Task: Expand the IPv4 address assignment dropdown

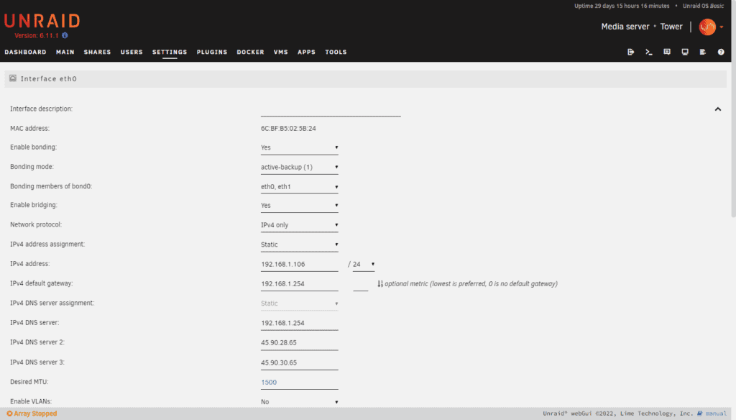Action: click(x=299, y=245)
